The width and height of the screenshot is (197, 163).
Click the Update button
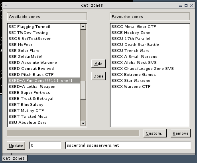pyautogui.click(x=16, y=145)
